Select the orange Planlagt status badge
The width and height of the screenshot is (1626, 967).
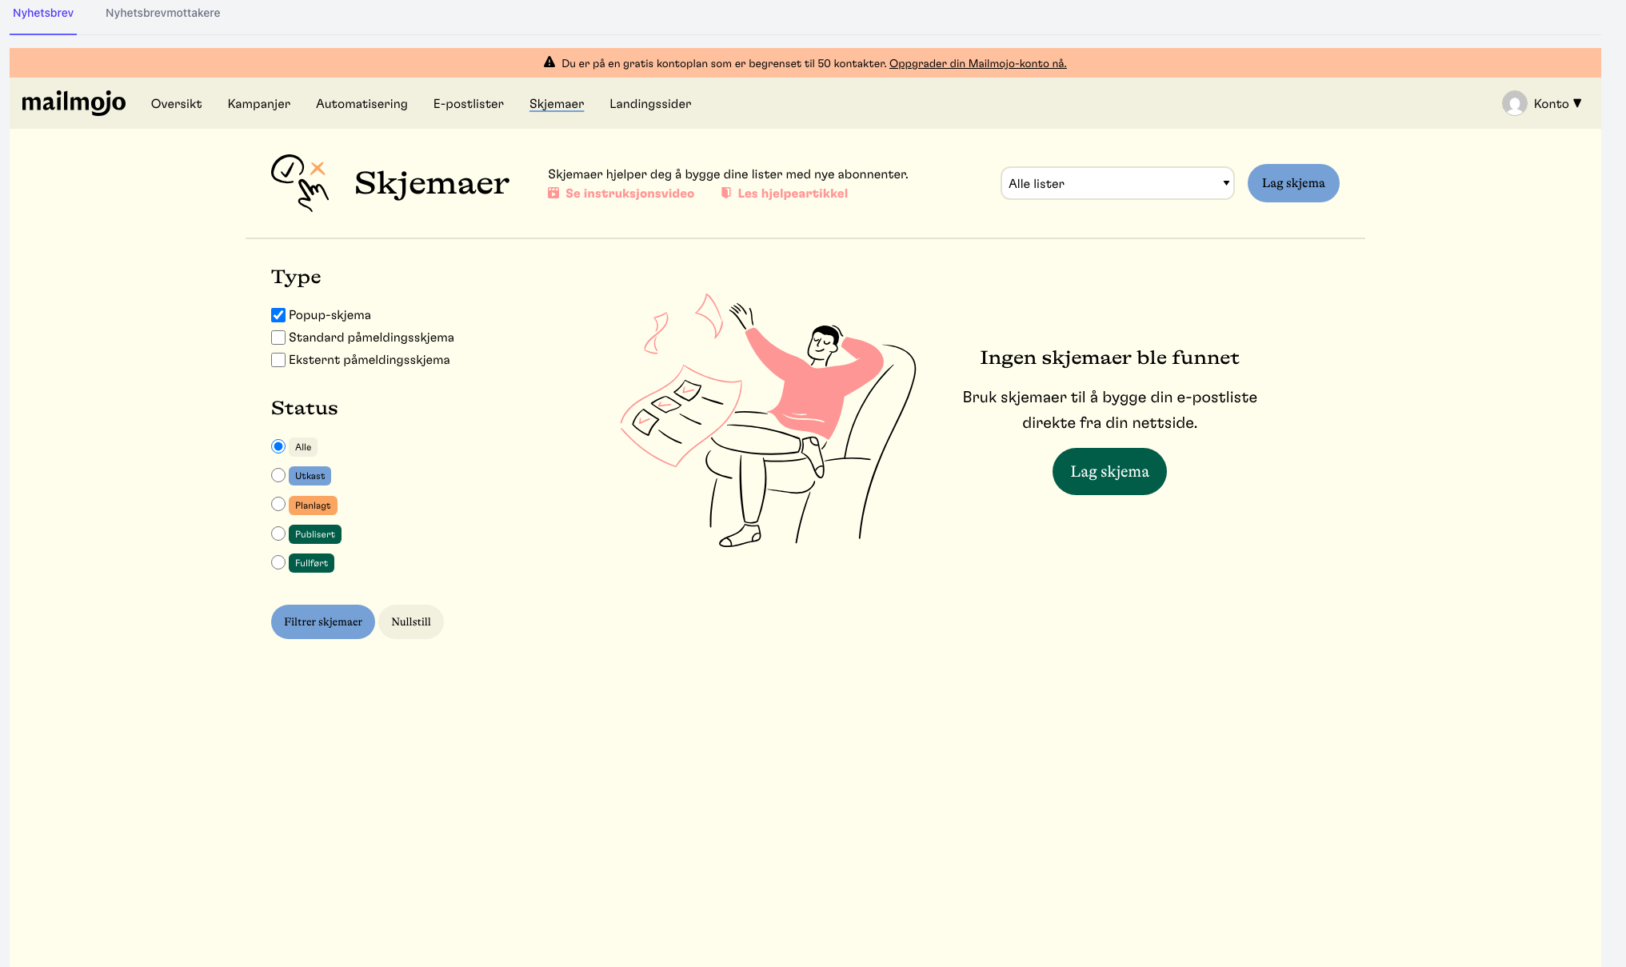pos(313,505)
